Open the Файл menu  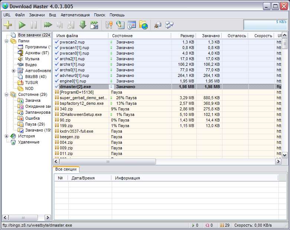20,15
